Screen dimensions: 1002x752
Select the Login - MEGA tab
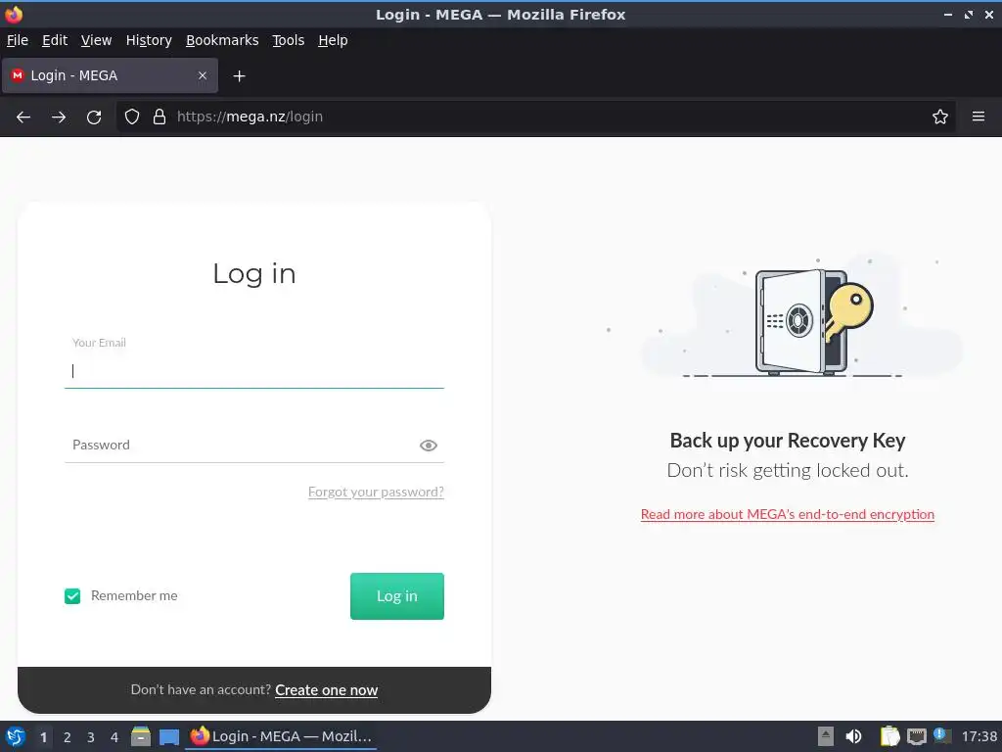[x=110, y=75]
